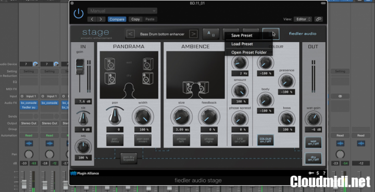Image resolution: width=375 pixels, height=192 pixels.
Task: Click first mixer channel pan knob
Action: point(29,154)
